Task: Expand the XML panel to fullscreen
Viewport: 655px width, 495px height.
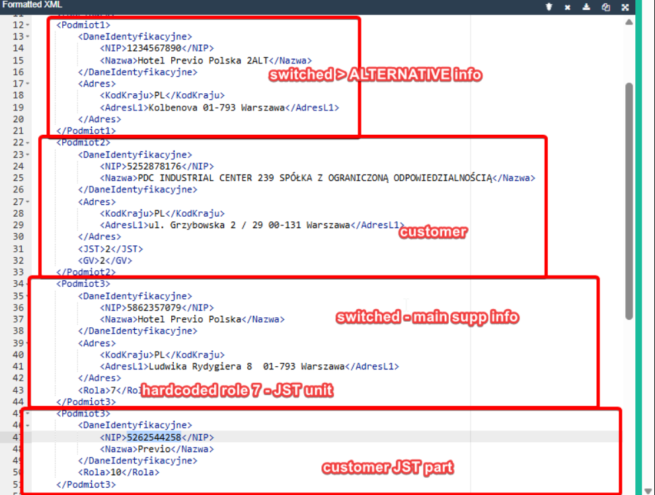Action: [x=625, y=7]
